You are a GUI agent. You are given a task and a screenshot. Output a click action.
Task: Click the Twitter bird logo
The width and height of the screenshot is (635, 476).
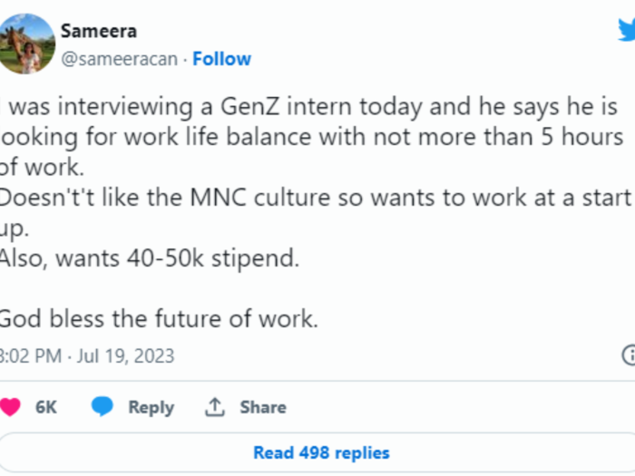(x=627, y=30)
